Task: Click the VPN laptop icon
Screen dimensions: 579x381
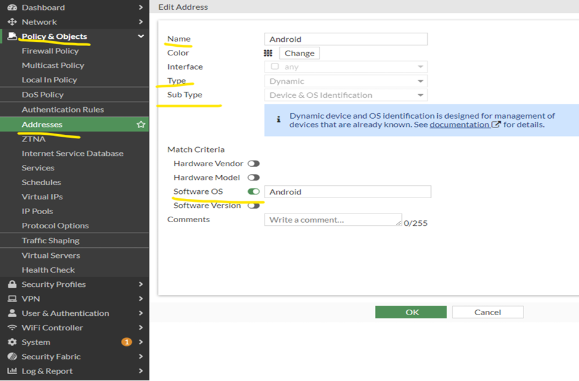Action: point(12,299)
